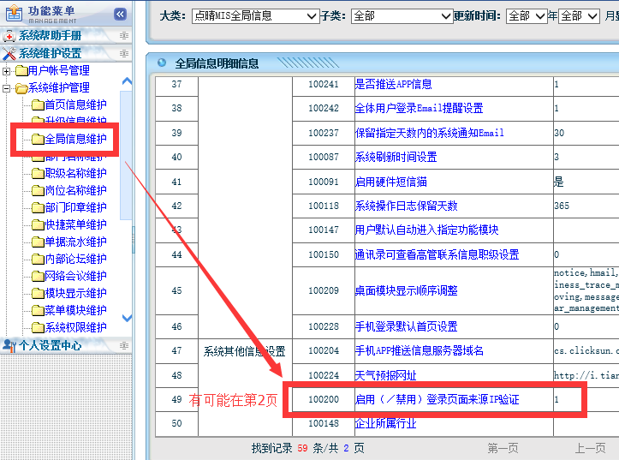Click the grip handle on the 系统帮助手册 bar
Viewport: 619px width, 460px height.
(x=124, y=36)
